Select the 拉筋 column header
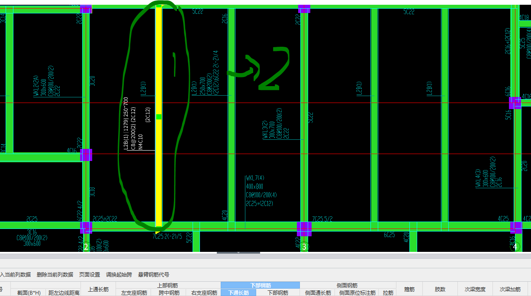 click(x=387, y=293)
